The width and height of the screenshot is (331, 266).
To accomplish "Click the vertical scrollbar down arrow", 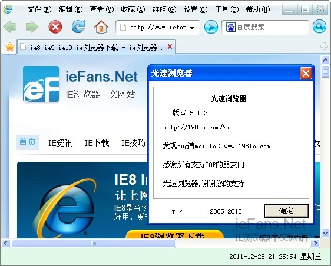I will (325, 233).
